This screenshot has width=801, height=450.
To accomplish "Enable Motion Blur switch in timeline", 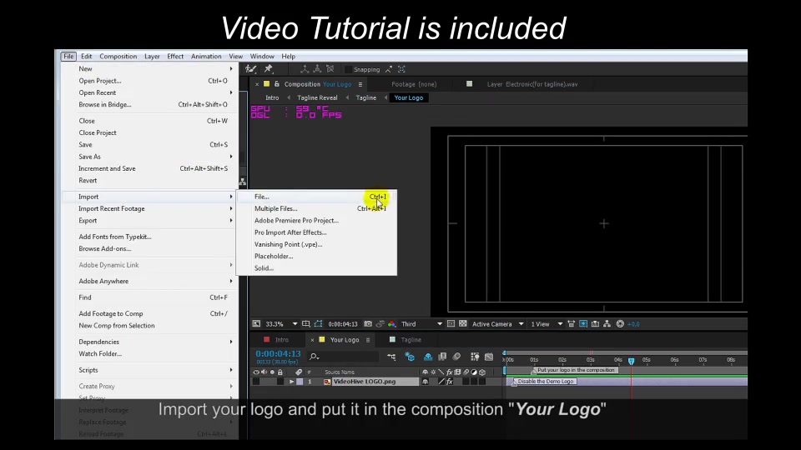I will pyautogui.click(x=456, y=357).
